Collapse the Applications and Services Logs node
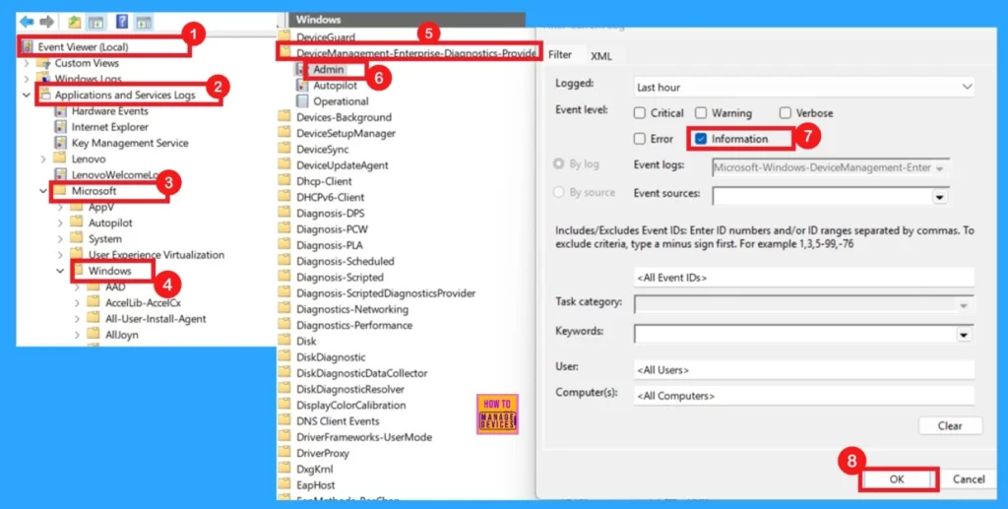 point(27,95)
